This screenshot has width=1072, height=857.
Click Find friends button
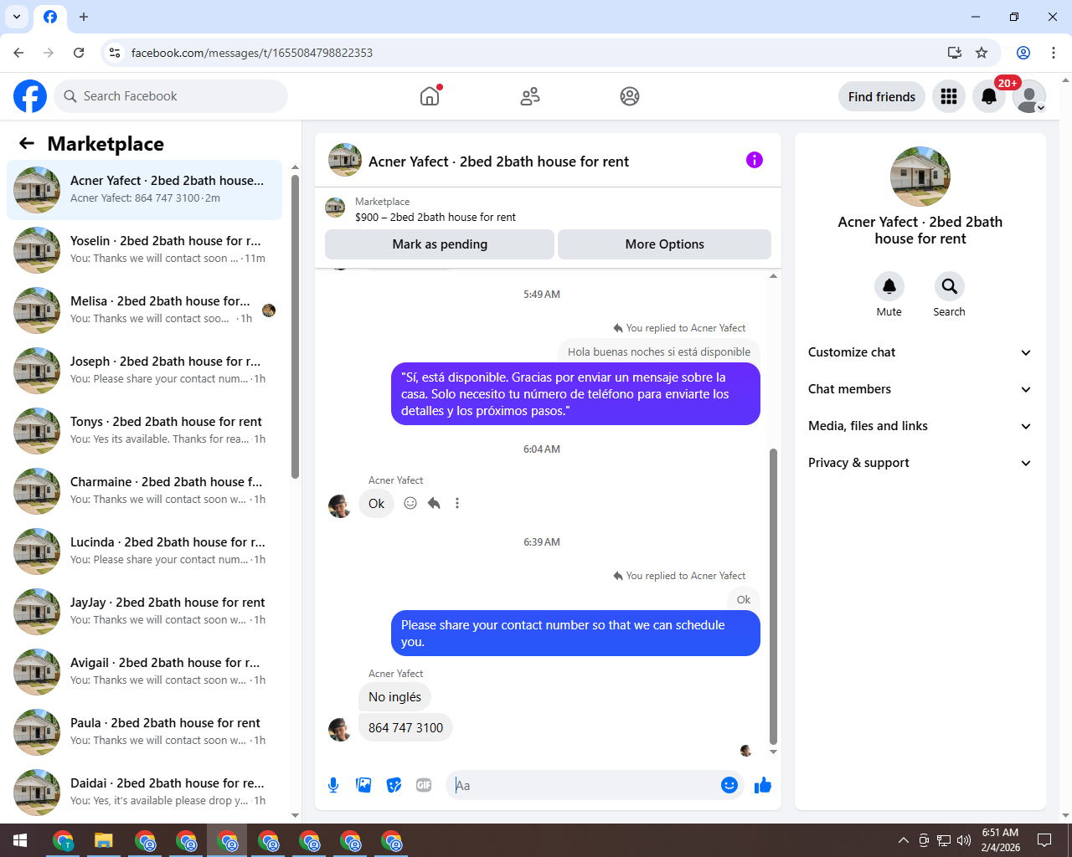(x=882, y=96)
